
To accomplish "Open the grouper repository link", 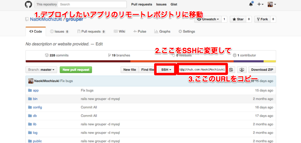I will coord(74,19).
